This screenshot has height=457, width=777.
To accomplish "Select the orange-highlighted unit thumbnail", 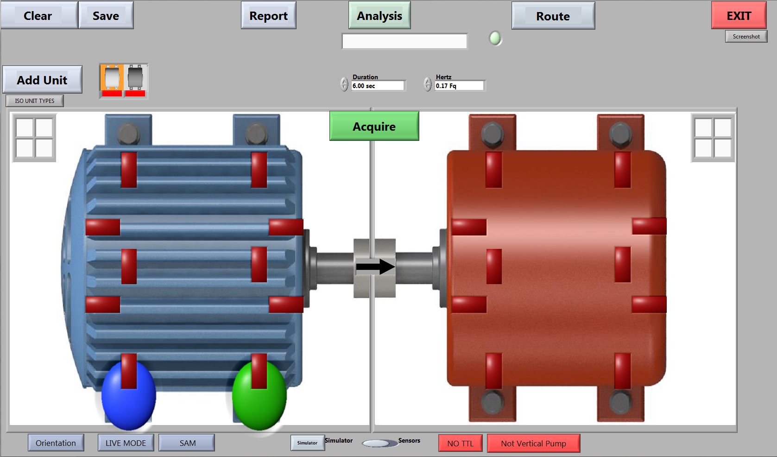I will point(112,77).
